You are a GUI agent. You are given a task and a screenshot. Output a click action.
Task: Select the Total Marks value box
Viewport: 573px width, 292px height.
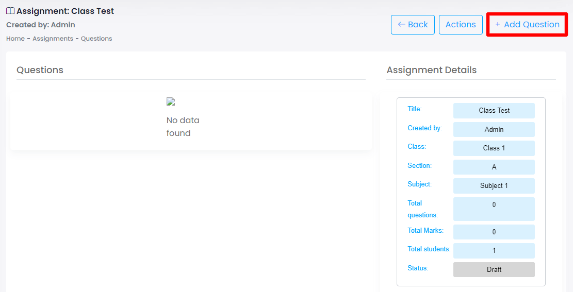(494, 232)
